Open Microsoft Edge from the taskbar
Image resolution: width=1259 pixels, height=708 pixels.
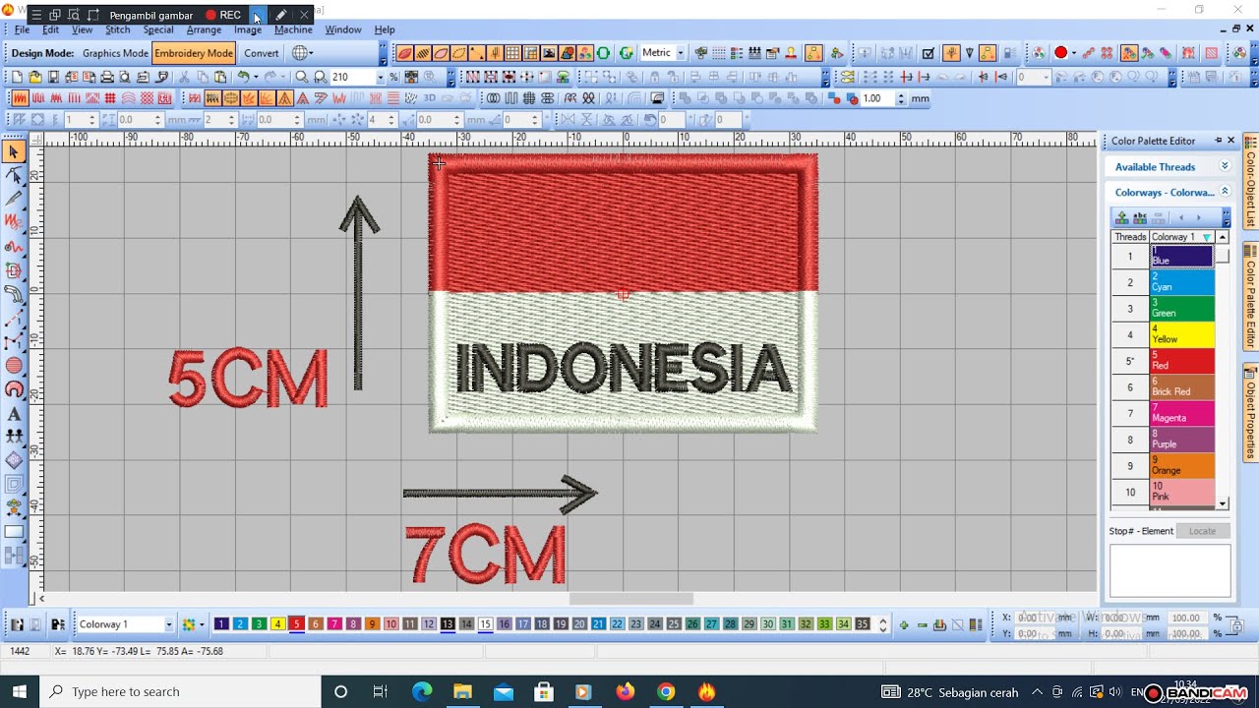click(422, 691)
